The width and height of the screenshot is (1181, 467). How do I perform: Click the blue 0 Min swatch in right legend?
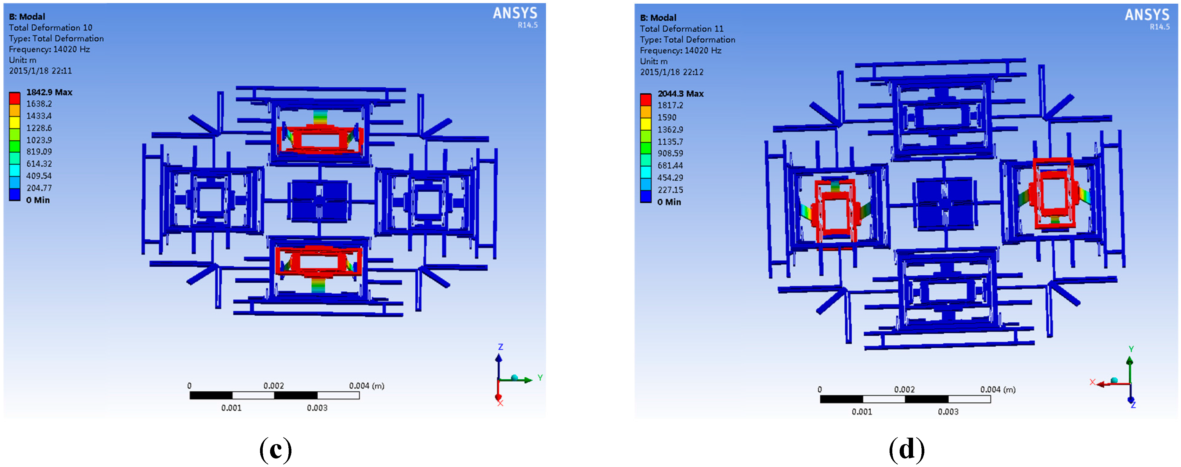[x=645, y=196]
